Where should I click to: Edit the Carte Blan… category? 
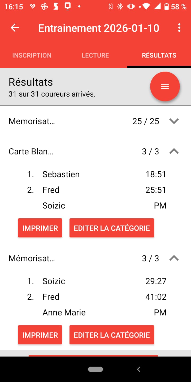pyautogui.click(x=112, y=228)
